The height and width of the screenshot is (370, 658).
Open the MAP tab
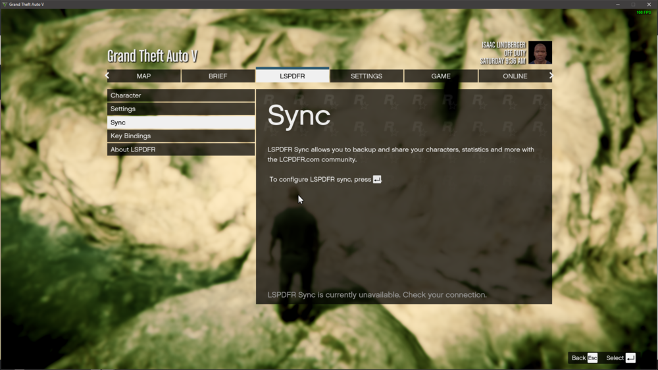pos(143,76)
